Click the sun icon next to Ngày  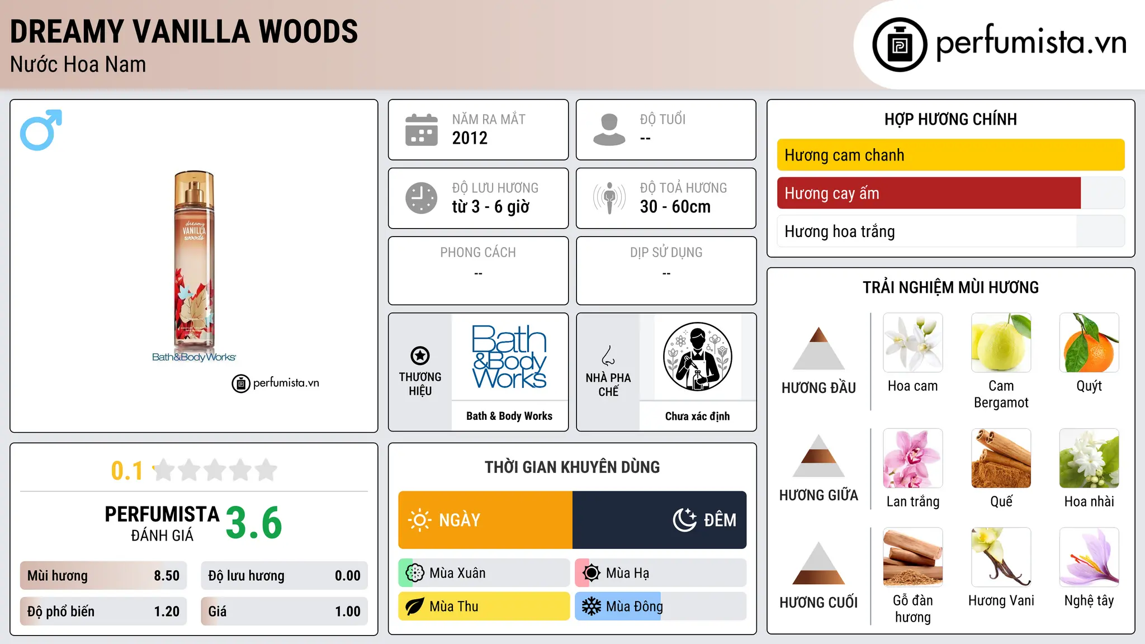coord(419,520)
